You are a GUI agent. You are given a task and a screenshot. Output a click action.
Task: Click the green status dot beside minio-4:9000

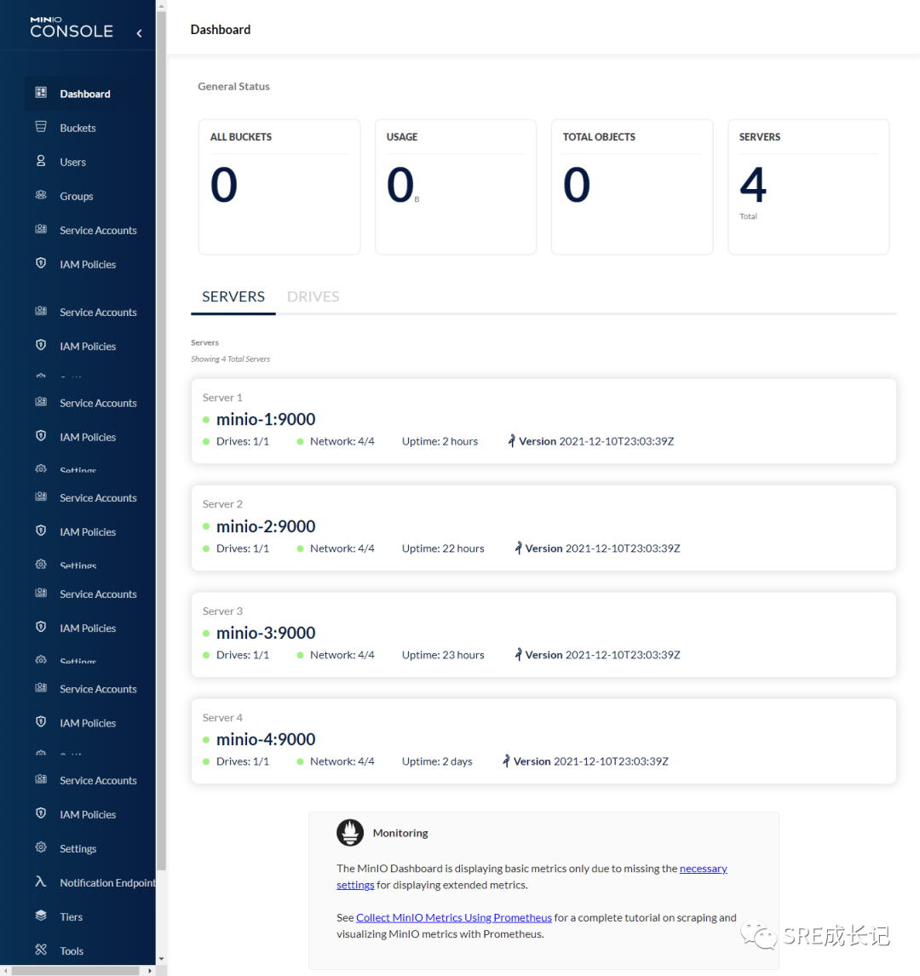(x=206, y=739)
